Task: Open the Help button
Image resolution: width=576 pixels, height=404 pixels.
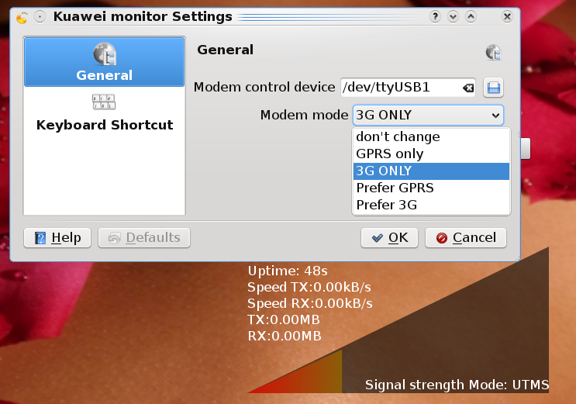Action: pos(57,238)
